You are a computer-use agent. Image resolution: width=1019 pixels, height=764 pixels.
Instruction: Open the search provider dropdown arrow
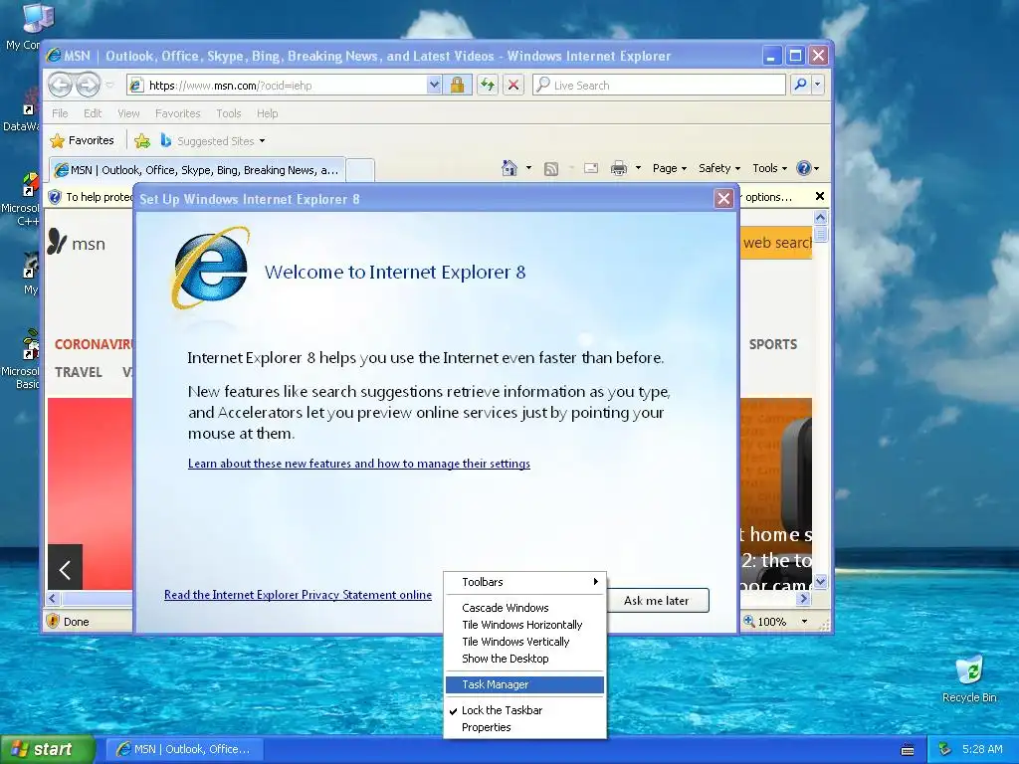(818, 85)
